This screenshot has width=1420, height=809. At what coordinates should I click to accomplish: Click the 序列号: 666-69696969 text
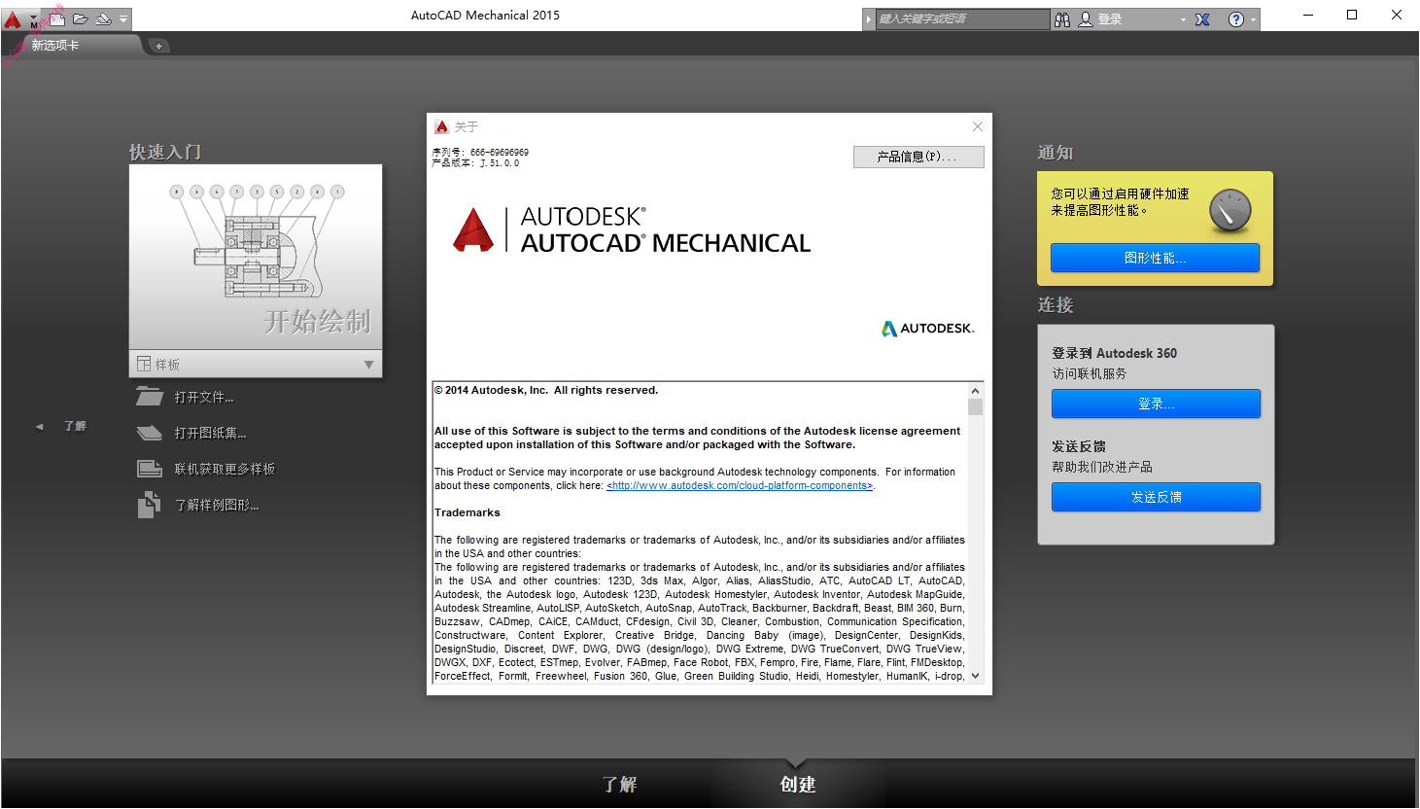[x=480, y=152]
